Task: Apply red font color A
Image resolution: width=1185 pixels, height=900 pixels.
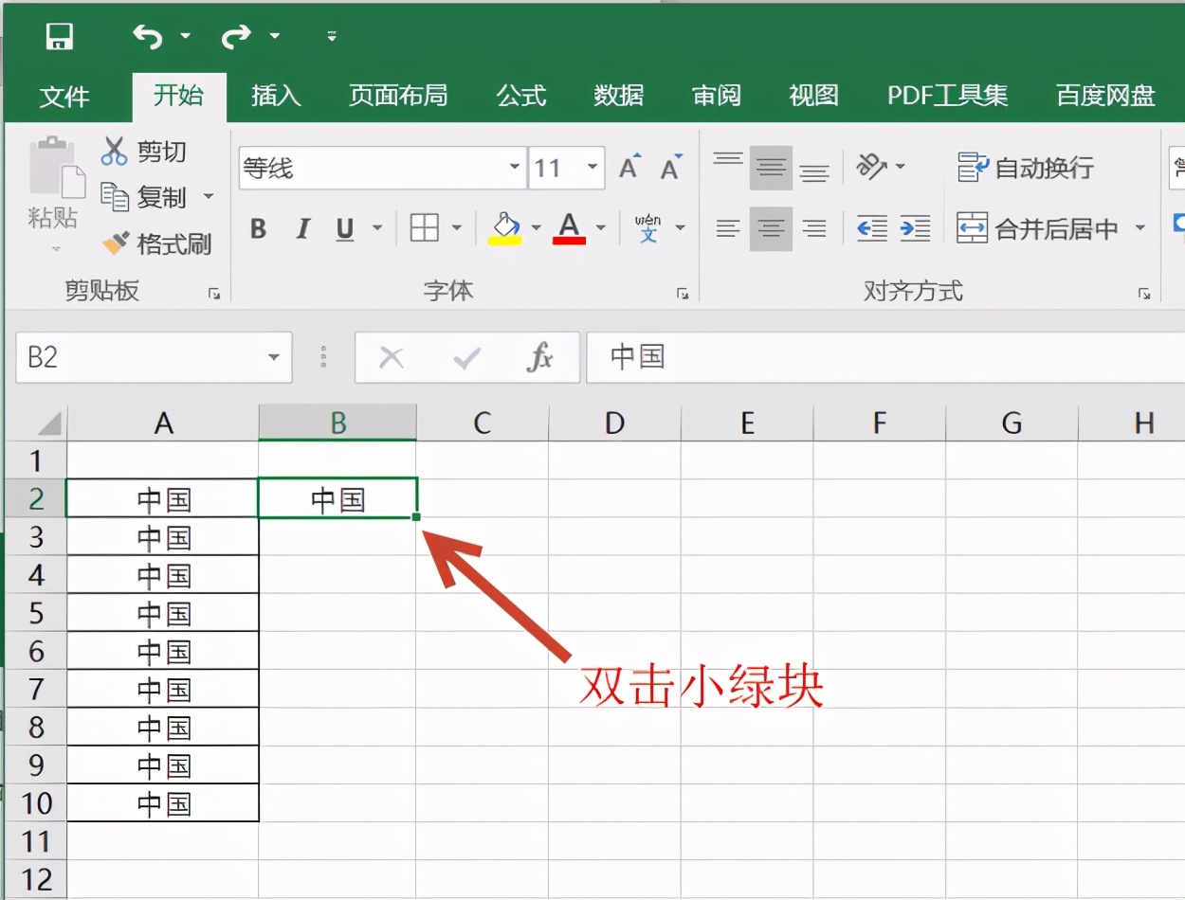Action: click(569, 227)
